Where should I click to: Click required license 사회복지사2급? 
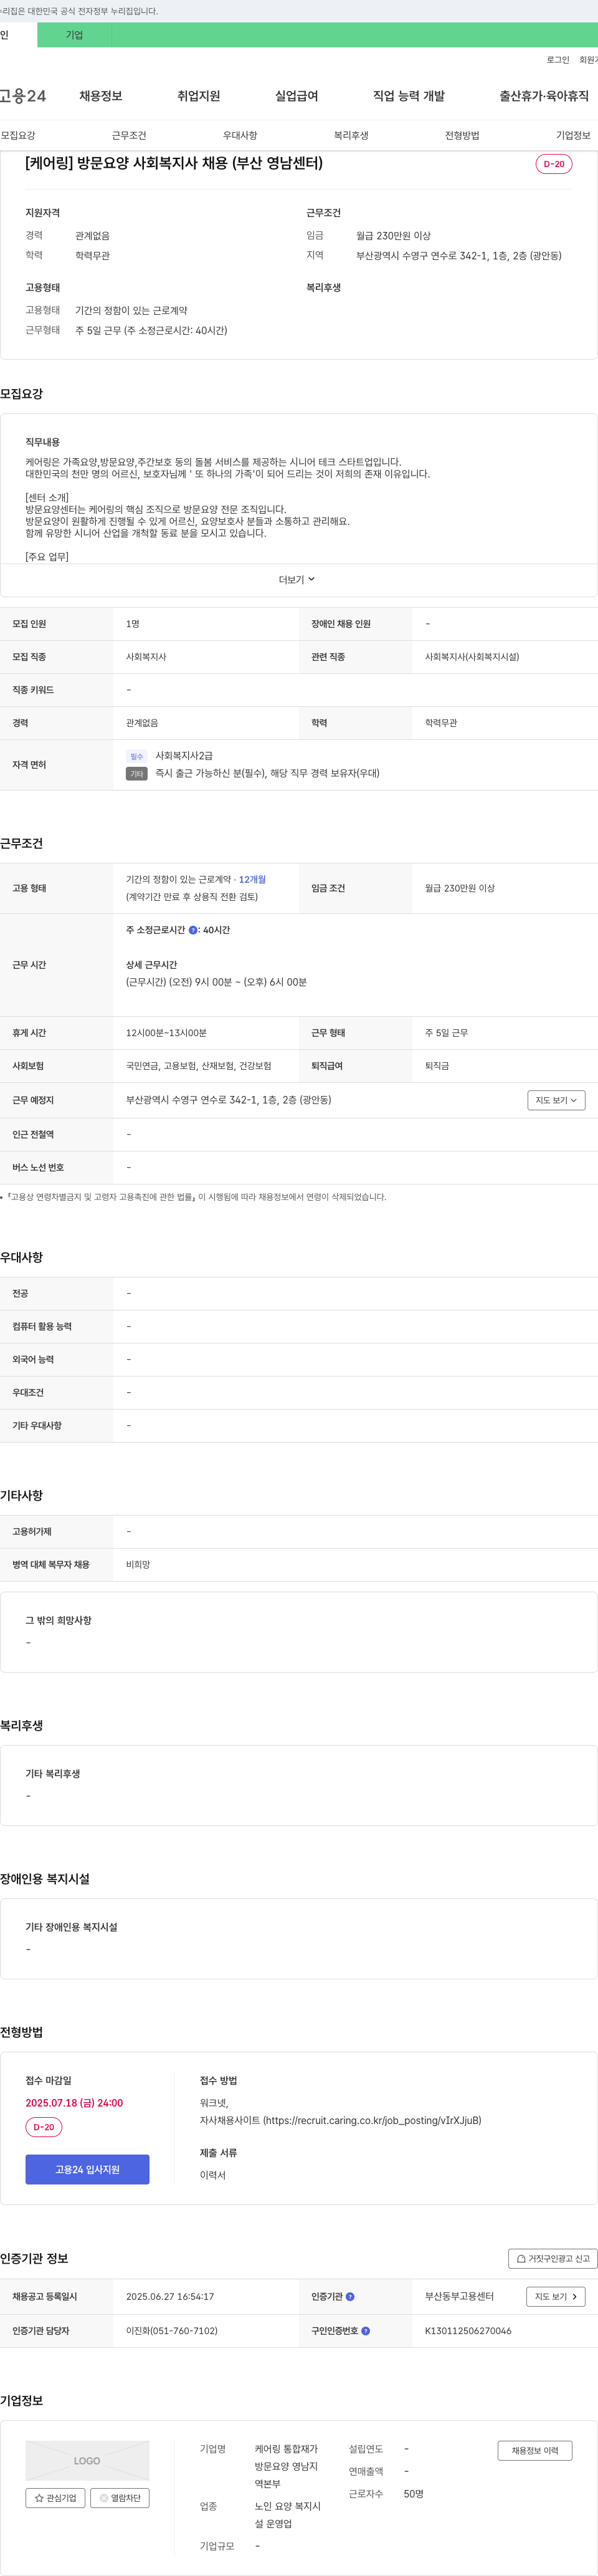click(x=184, y=756)
